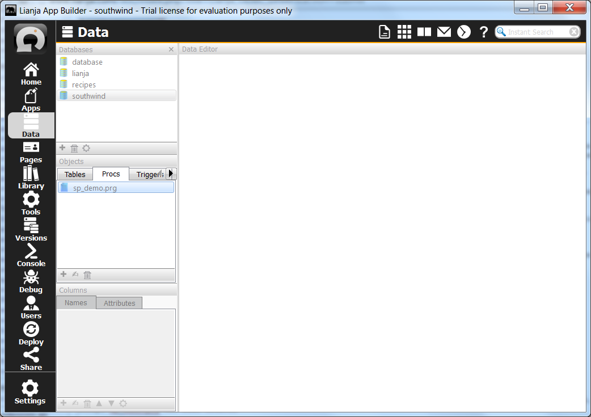Screen dimensions: 591x417
Task: Launch the Console workspace
Action: (x=31, y=255)
